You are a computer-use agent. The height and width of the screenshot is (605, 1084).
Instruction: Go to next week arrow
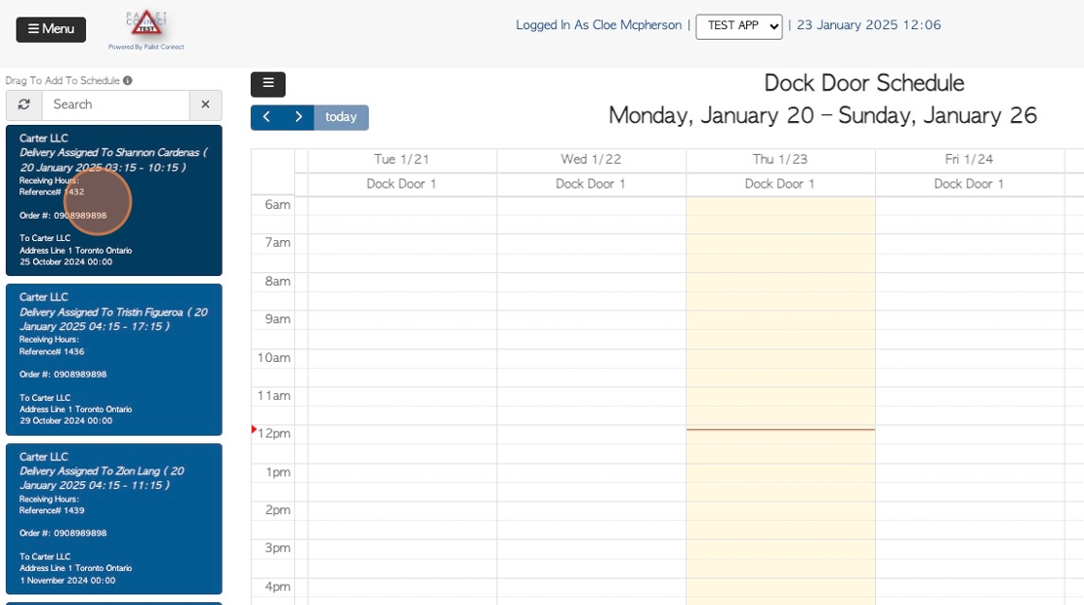pyautogui.click(x=298, y=117)
